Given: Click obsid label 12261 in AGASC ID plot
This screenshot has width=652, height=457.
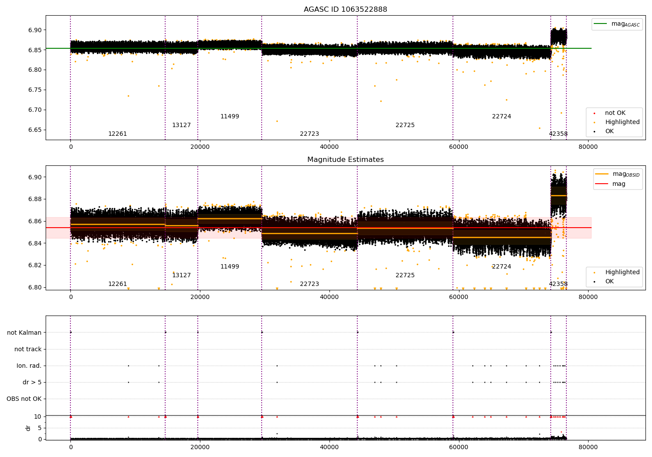Looking at the screenshot, I should tap(117, 134).
